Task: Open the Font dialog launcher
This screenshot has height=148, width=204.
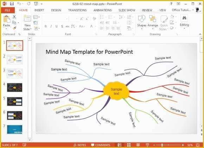Action: coord(96,34)
